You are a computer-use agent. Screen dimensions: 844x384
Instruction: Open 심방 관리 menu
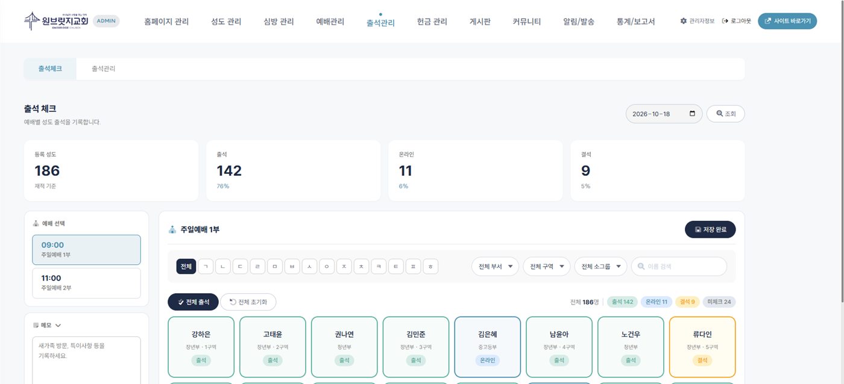[279, 22]
